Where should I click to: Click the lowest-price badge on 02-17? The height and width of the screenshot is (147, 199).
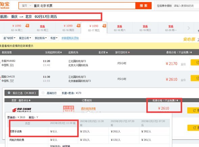point(104,25)
